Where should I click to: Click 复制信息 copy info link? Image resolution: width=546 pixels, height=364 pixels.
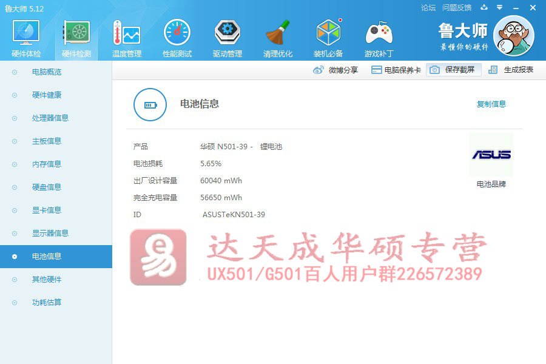coord(491,104)
